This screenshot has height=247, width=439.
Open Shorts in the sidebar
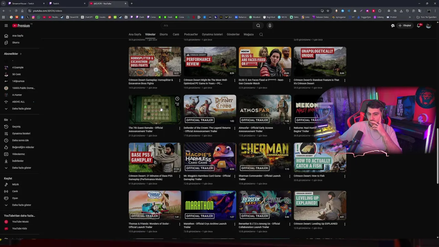click(16, 43)
